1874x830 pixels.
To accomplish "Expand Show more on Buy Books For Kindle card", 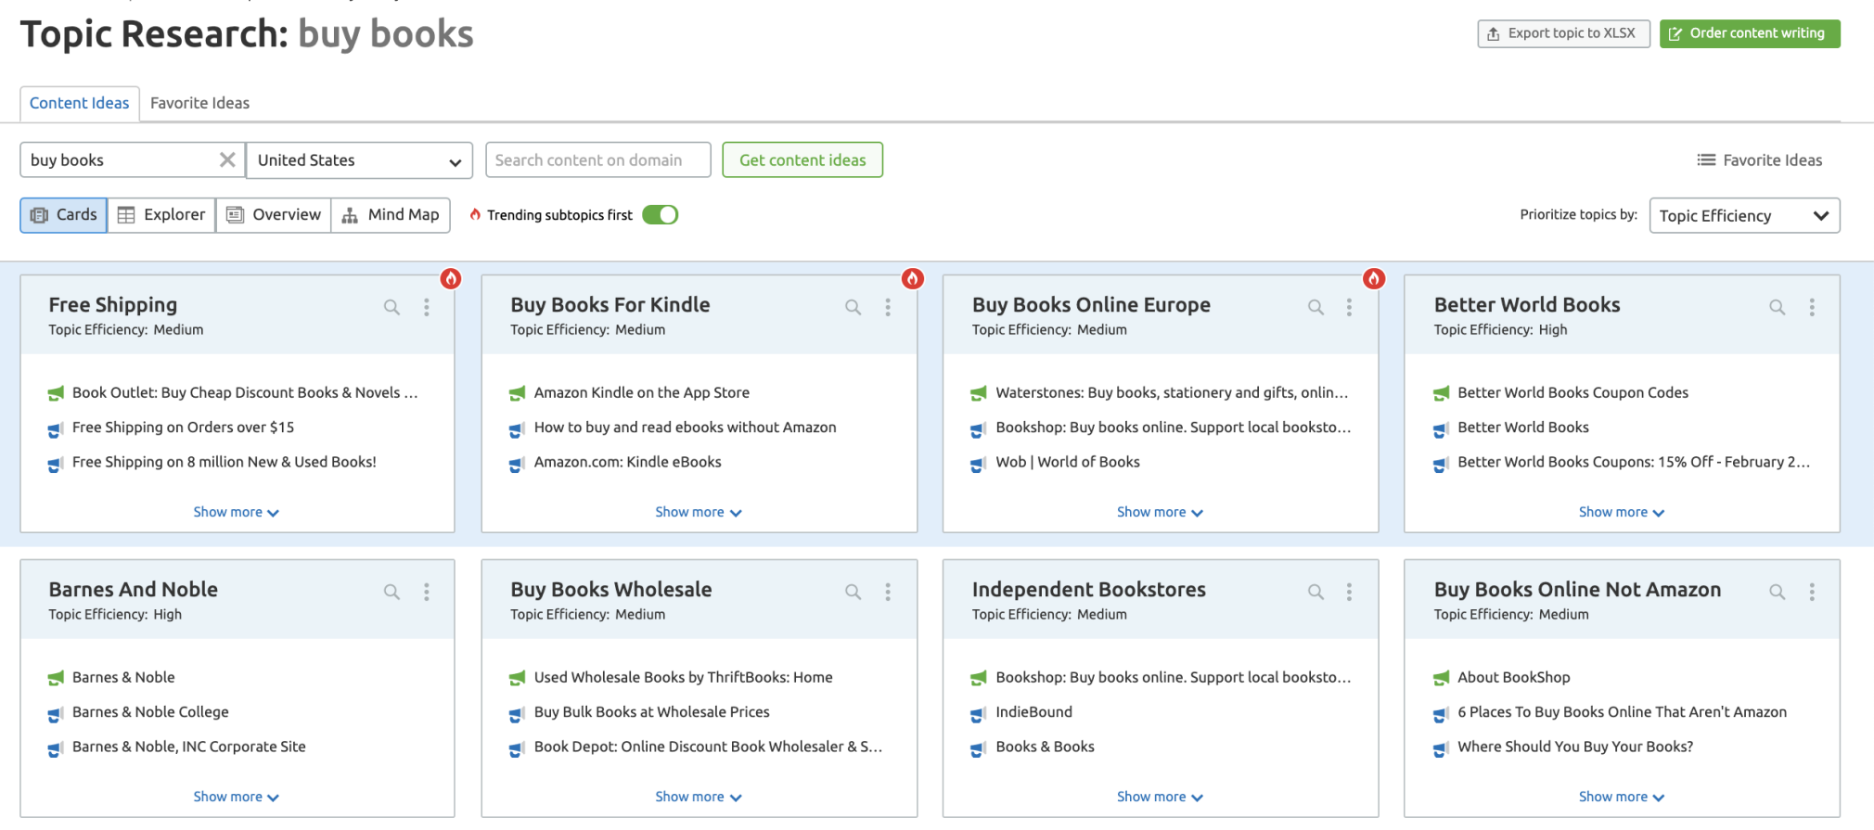I will pos(698,512).
